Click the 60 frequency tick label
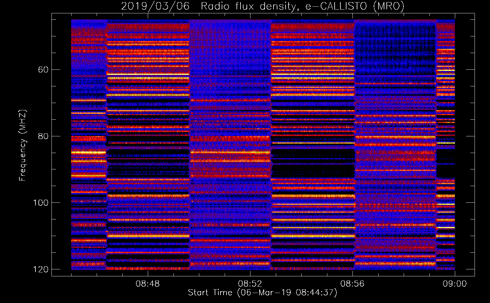Image resolution: width=490 pixels, height=303 pixels. click(x=43, y=70)
